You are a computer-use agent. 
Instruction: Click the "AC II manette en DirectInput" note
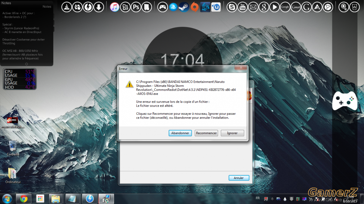[22, 32]
